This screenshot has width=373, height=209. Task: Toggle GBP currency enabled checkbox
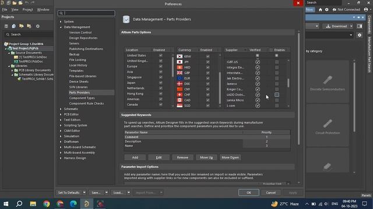207,73
